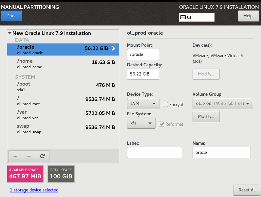Select the /var ol_prod-var row
Screen dimensions: 261x197
click(63, 115)
